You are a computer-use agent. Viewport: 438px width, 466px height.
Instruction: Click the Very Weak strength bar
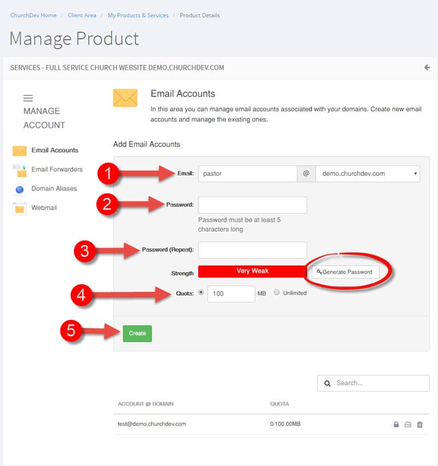pyautogui.click(x=252, y=272)
